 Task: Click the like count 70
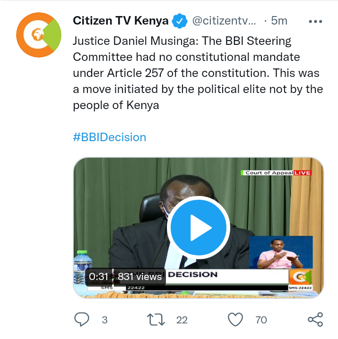[261, 320]
